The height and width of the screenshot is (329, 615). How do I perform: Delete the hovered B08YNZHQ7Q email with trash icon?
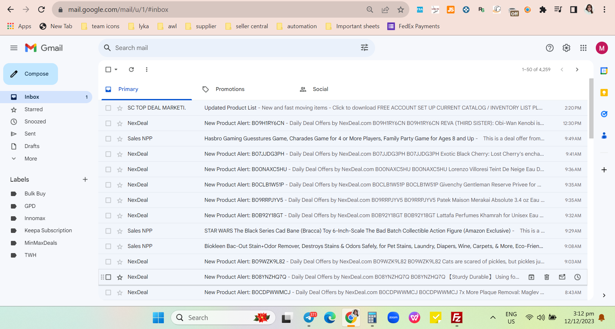(547, 277)
